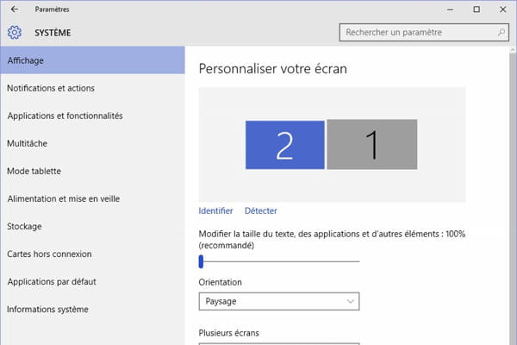Click the Détecter link
The image size is (517, 345).
coord(261,210)
